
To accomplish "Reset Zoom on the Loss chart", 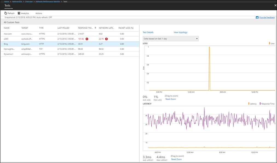I will tap(171, 99).
